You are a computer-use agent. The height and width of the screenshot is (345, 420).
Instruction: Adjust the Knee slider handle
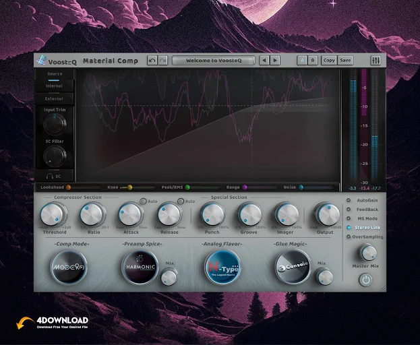coord(130,187)
